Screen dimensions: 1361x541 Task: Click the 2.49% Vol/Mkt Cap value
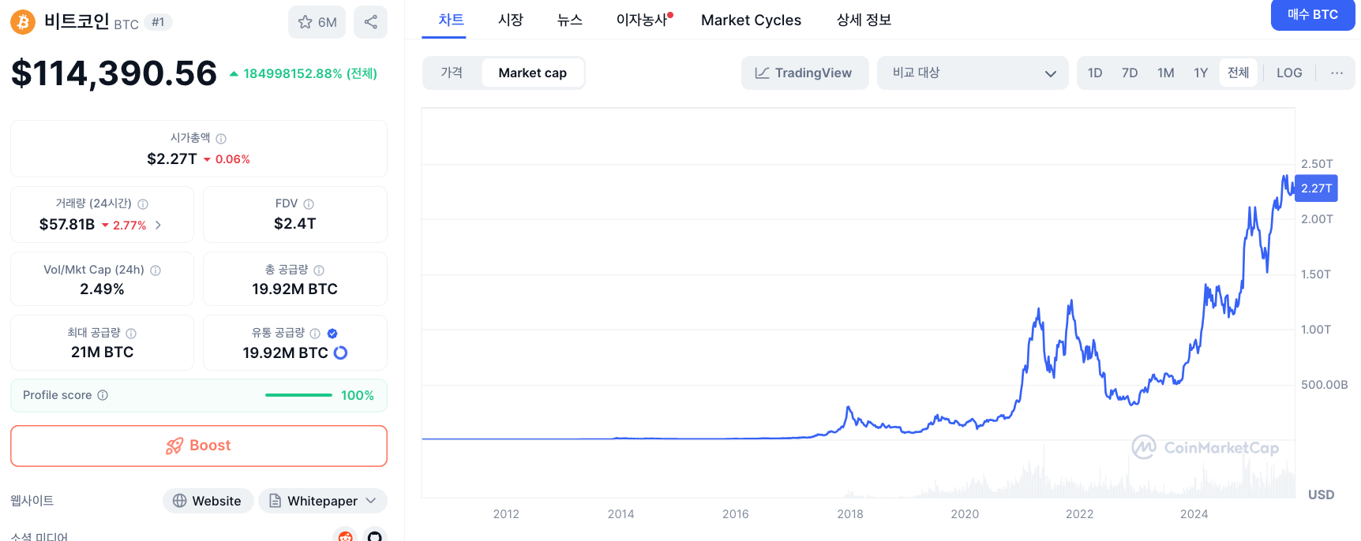point(102,289)
